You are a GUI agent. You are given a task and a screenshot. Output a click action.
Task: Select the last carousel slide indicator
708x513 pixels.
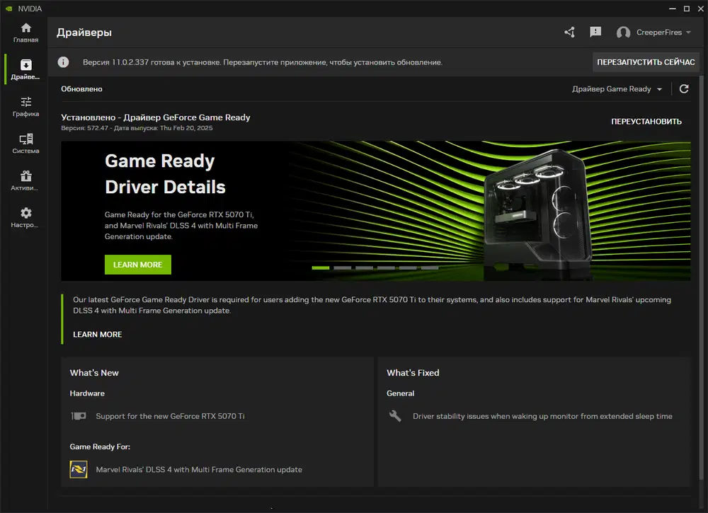tap(430, 268)
